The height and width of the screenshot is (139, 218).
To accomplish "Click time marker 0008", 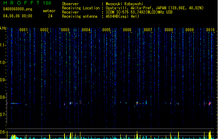I will point(169,30).
